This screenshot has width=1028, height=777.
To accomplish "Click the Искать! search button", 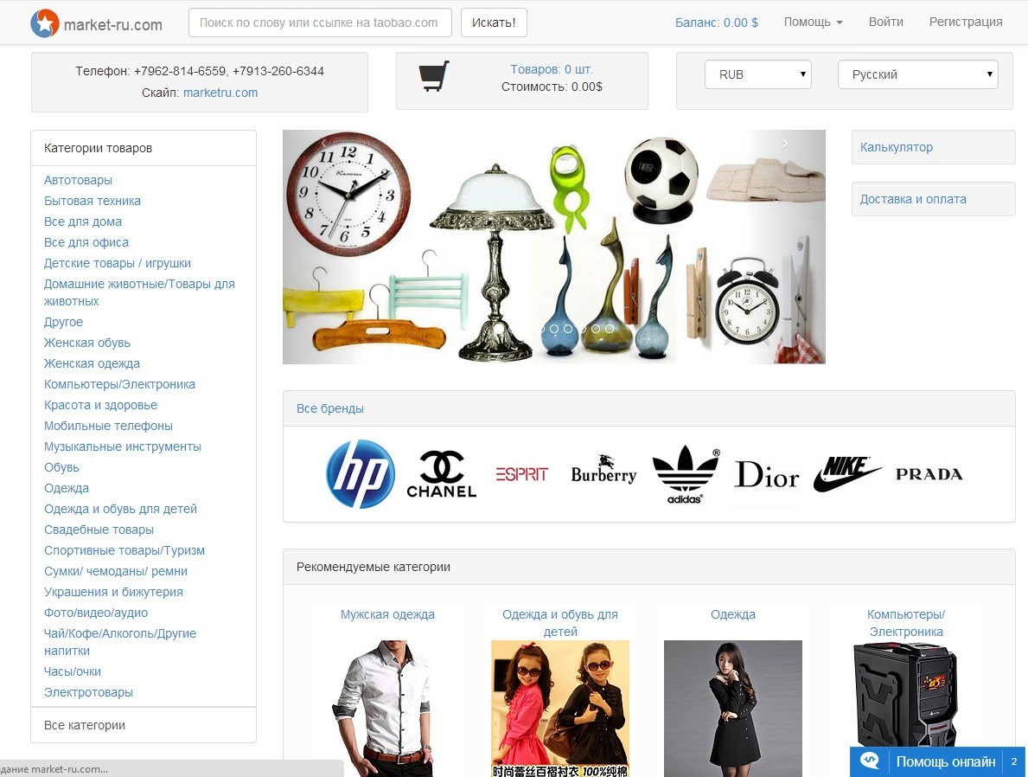I will (494, 22).
